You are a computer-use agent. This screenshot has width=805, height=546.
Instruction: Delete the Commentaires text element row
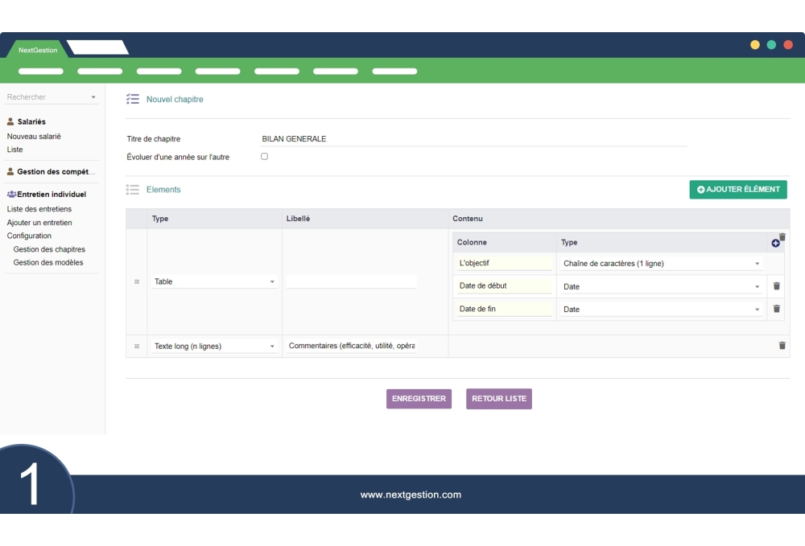[x=782, y=346]
